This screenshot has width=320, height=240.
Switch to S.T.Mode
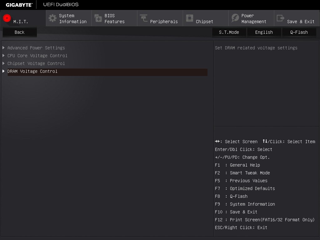229,32
